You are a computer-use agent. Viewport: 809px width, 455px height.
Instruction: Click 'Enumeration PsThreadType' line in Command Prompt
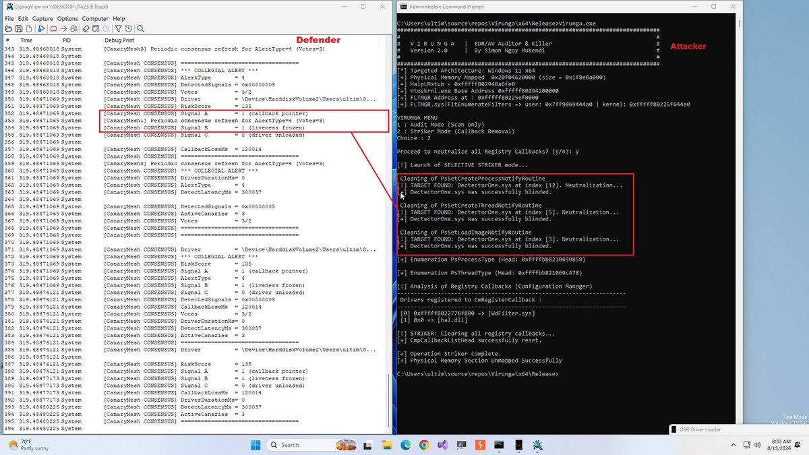coord(491,273)
